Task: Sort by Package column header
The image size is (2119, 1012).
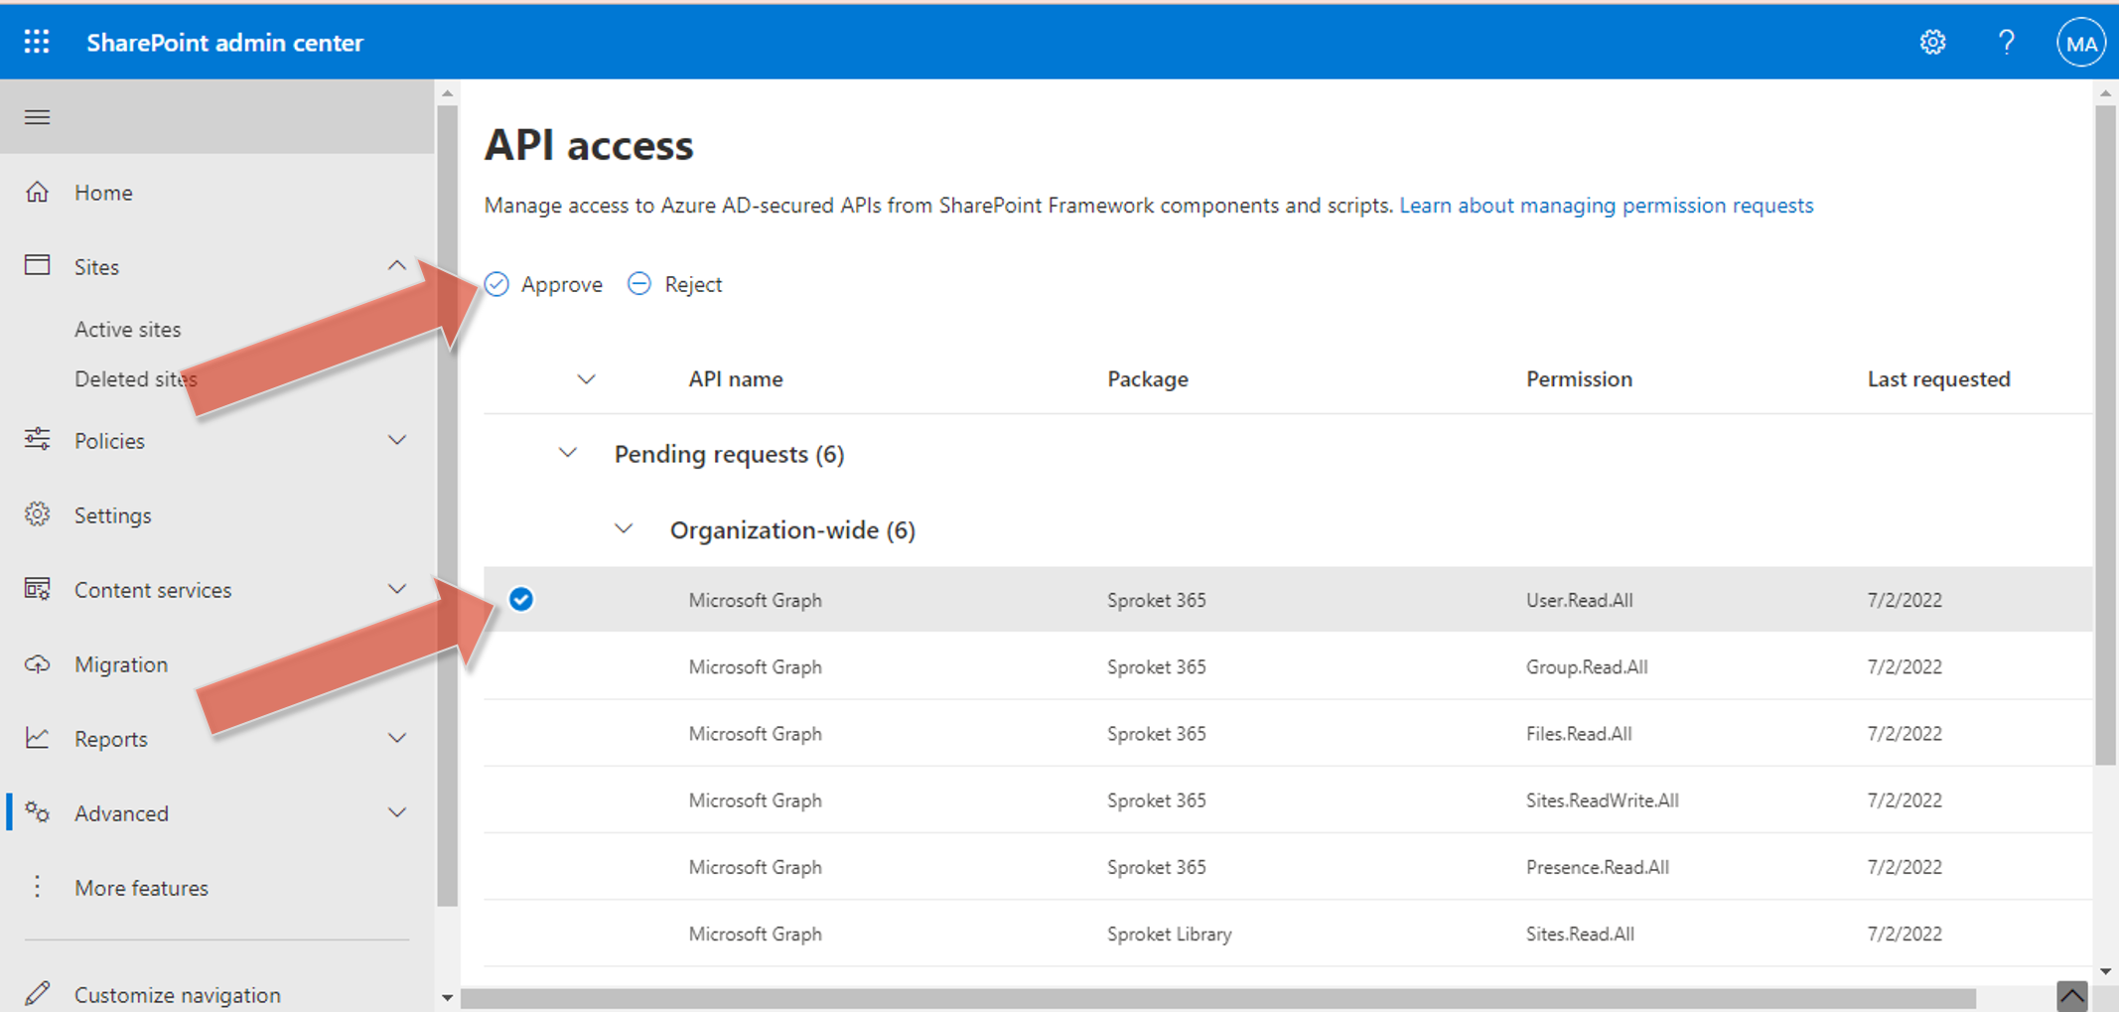Action: coord(1148,379)
